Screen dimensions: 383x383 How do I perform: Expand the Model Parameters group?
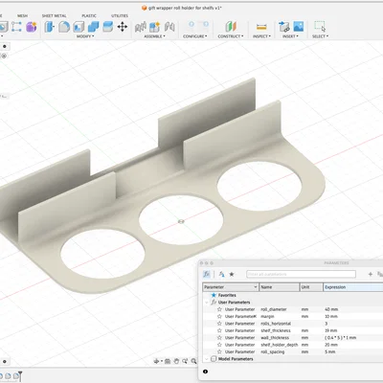coord(207,359)
